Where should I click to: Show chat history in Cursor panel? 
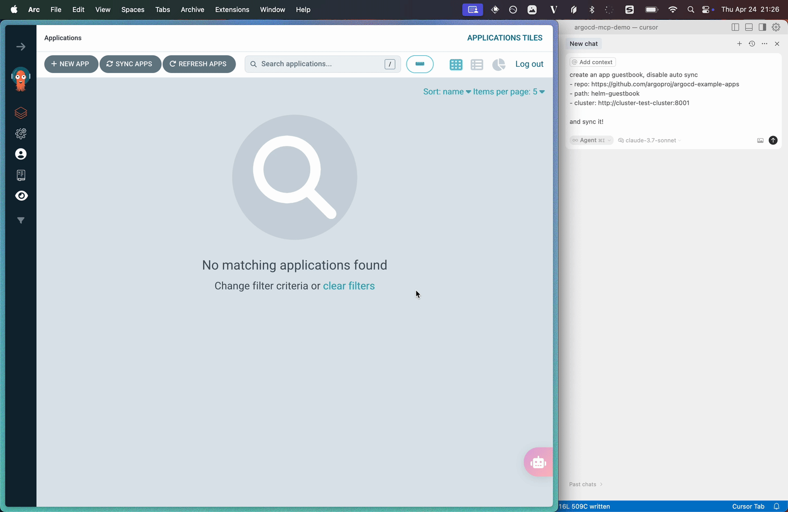point(752,44)
